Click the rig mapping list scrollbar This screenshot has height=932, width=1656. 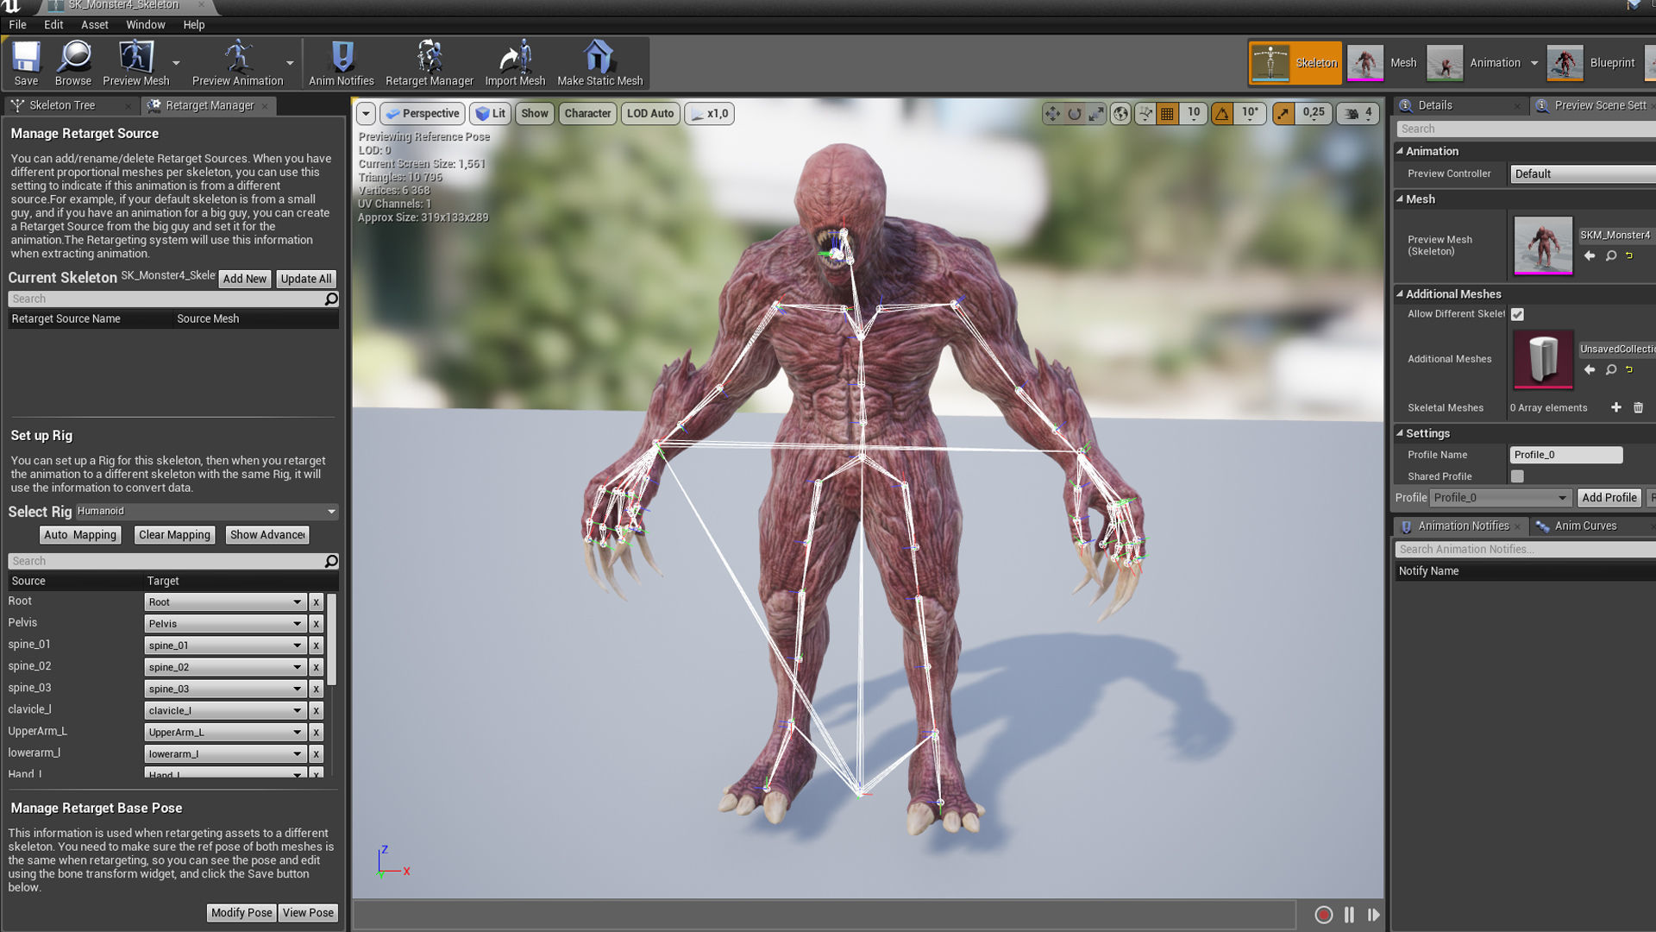coord(331,639)
